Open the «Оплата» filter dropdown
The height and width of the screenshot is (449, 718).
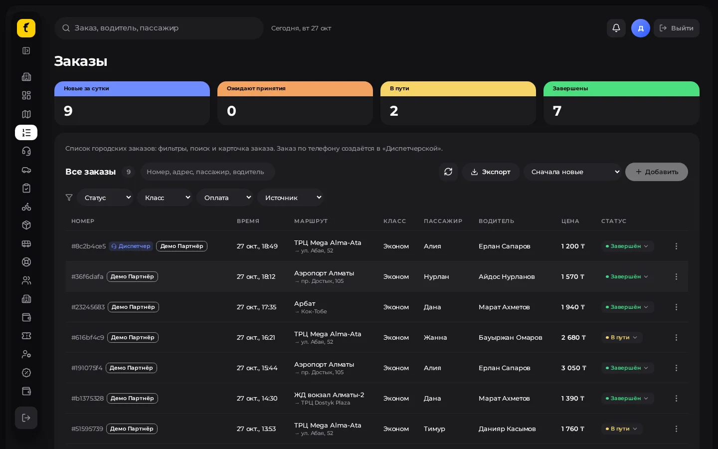coord(225,198)
